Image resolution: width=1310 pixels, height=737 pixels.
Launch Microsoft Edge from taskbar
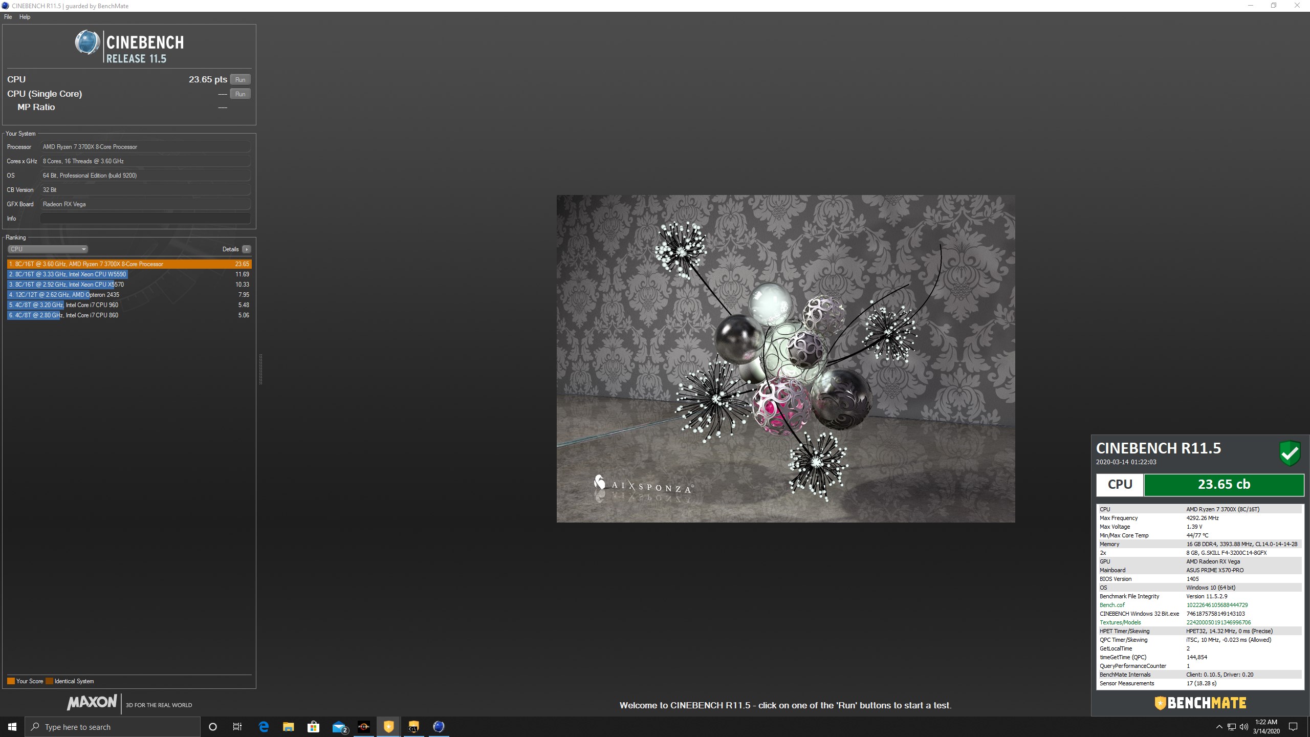click(x=264, y=727)
